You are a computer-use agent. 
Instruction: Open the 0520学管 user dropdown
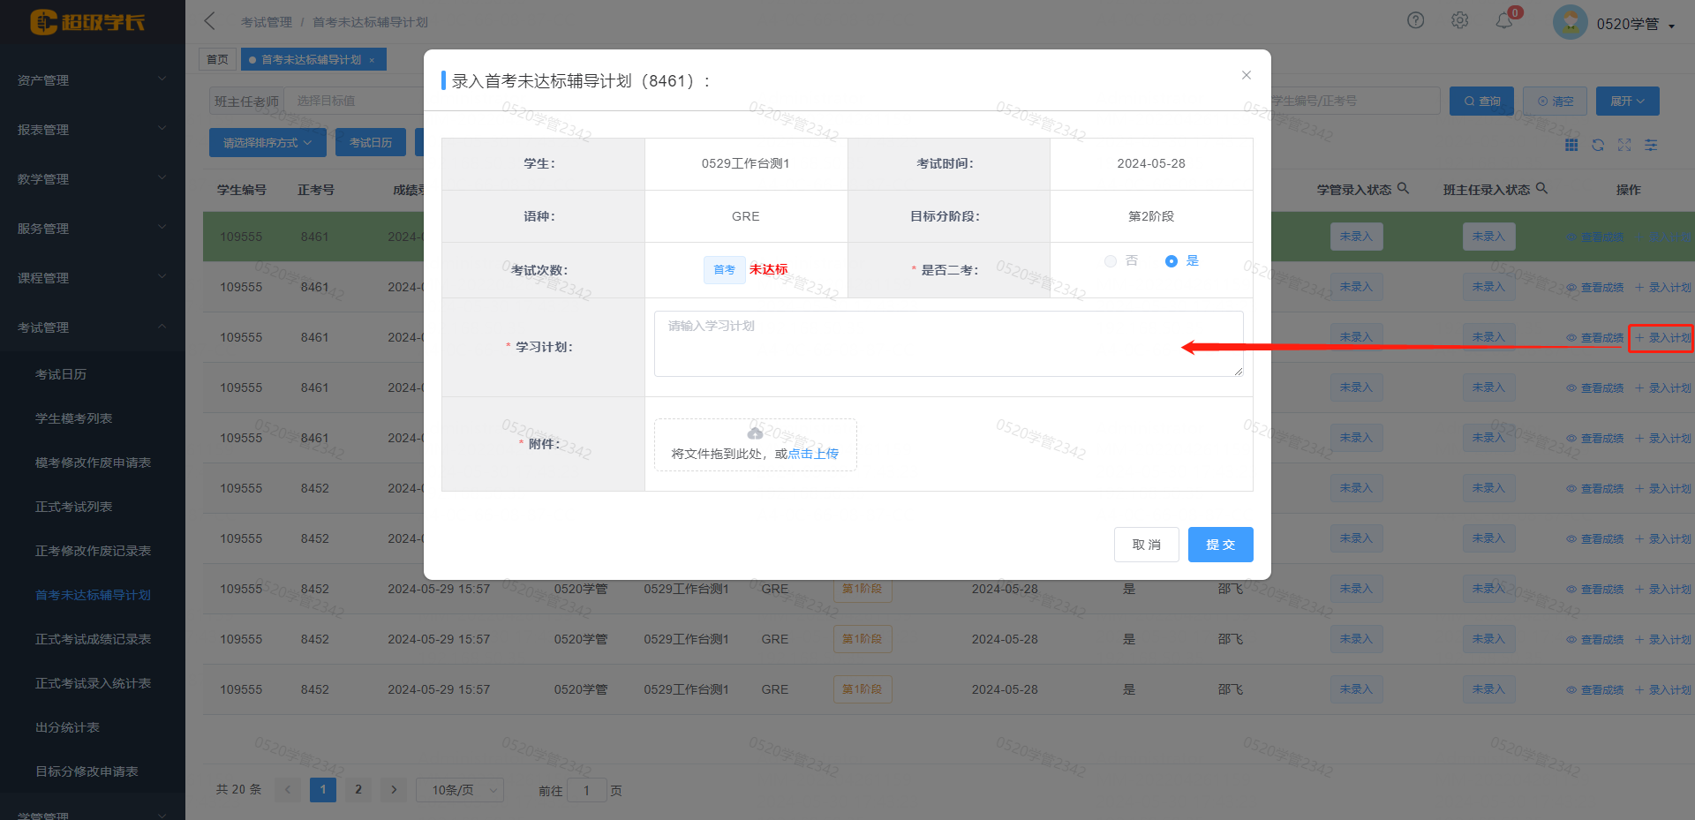(x=1634, y=24)
